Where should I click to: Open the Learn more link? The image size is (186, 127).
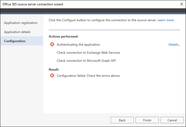pos(166,20)
